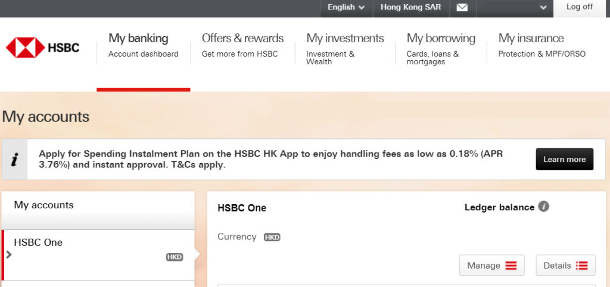Viewport: 610px width, 287px height.
Task: Expand the HSBC One account chevron
Action: point(8,254)
